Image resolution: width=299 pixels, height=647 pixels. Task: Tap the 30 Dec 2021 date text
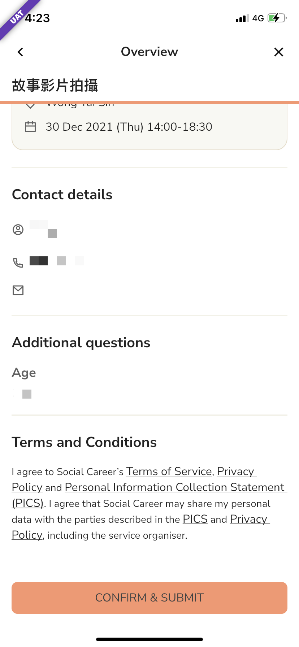[x=129, y=127]
